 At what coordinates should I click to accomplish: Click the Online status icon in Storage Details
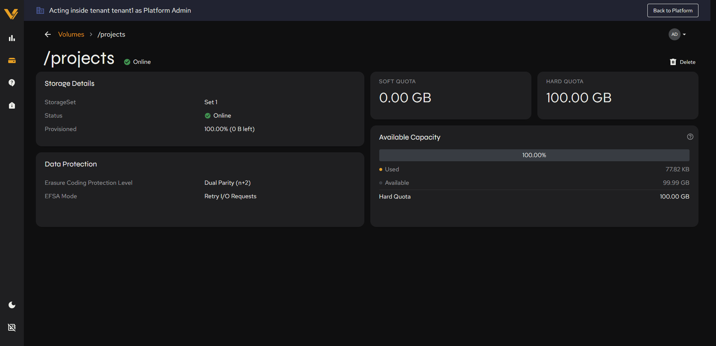[208, 116]
